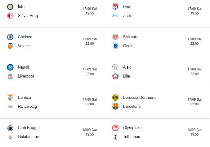This screenshot has height=147, width=210.
Task: Click the Benfica match time 22:00
Action: pyautogui.click(x=90, y=104)
